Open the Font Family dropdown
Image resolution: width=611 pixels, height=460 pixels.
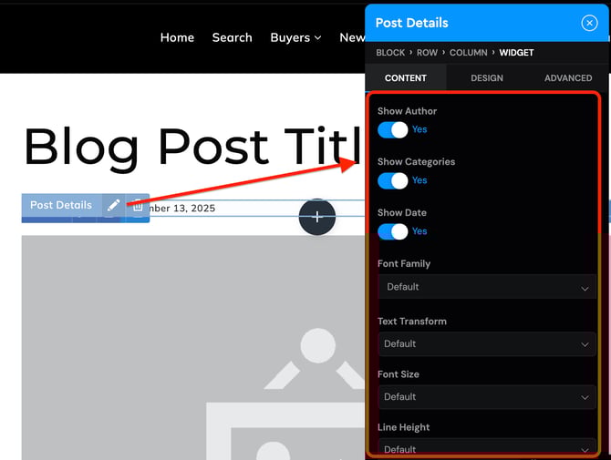pos(487,287)
